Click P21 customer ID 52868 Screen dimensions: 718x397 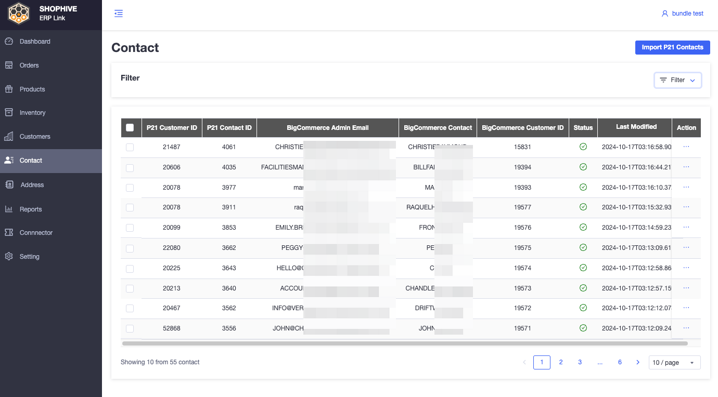(x=172, y=328)
